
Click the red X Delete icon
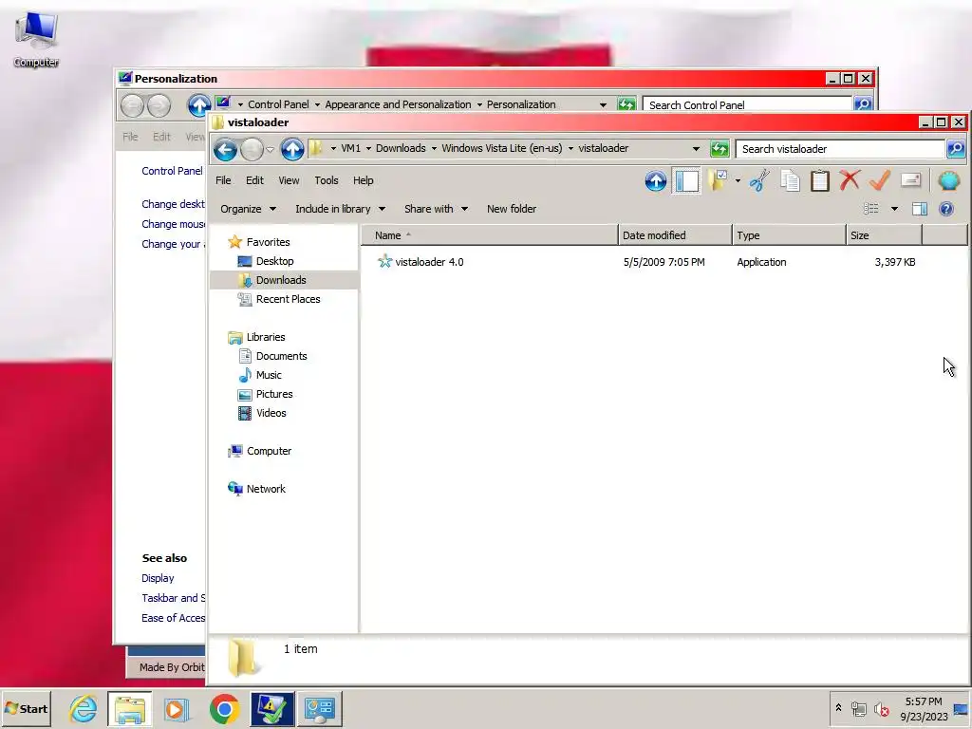850,181
